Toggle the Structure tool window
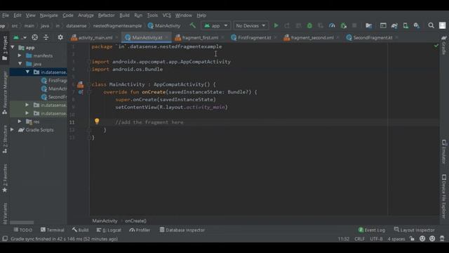The image size is (449, 253). (x=5, y=139)
